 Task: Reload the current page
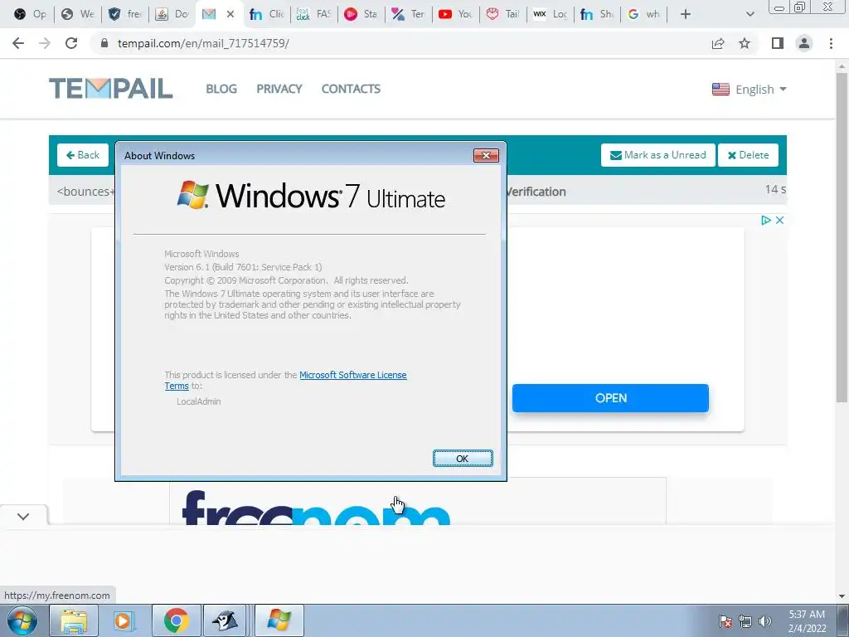(x=71, y=43)
